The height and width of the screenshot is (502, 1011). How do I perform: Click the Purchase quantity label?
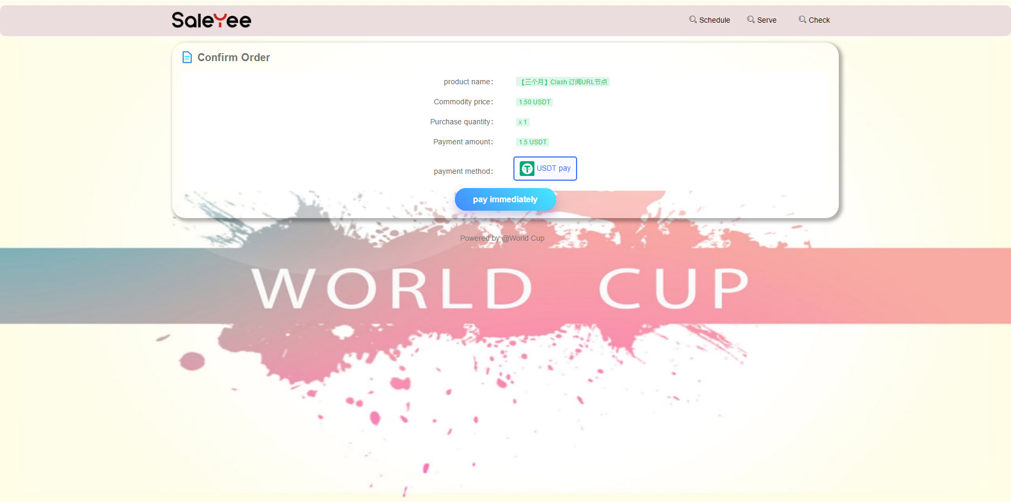pyautogui.click(x=462, y=122)
